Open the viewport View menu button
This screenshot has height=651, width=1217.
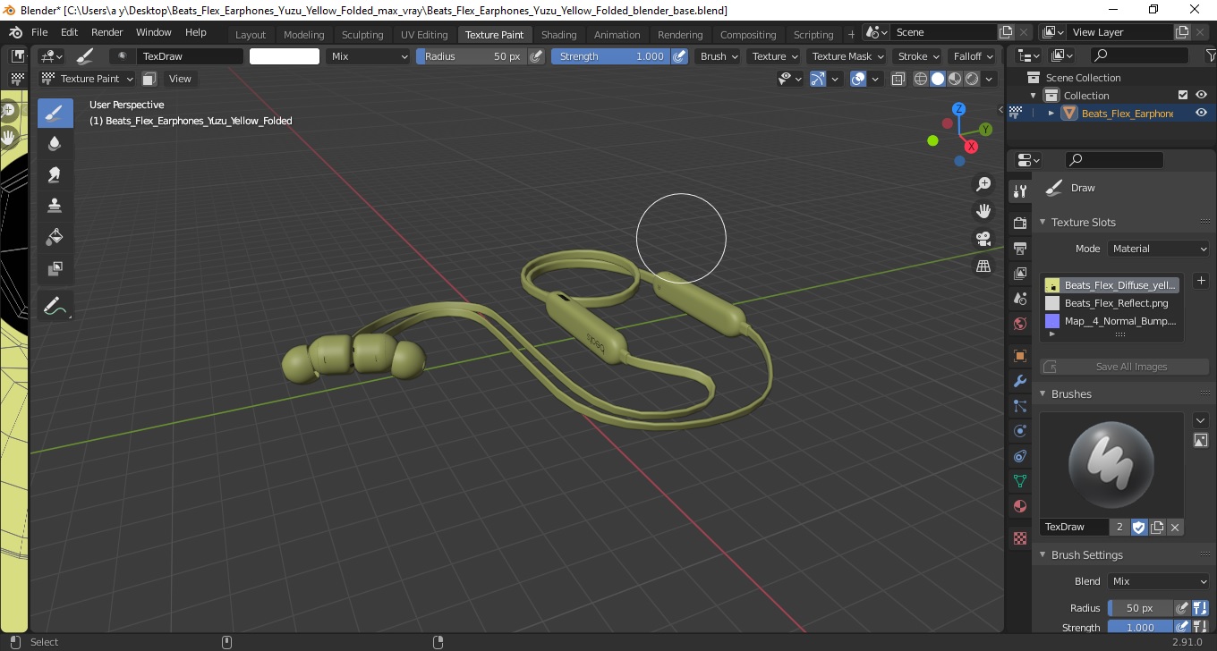point(180,79)
